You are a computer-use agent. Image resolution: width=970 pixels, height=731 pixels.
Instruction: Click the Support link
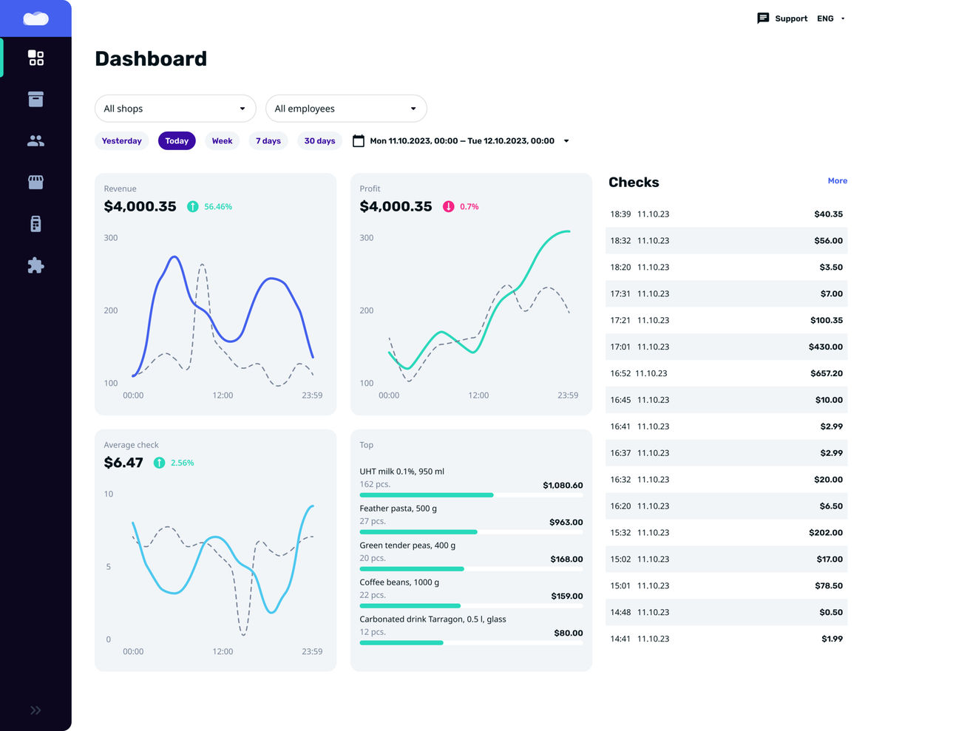[791, 18]
